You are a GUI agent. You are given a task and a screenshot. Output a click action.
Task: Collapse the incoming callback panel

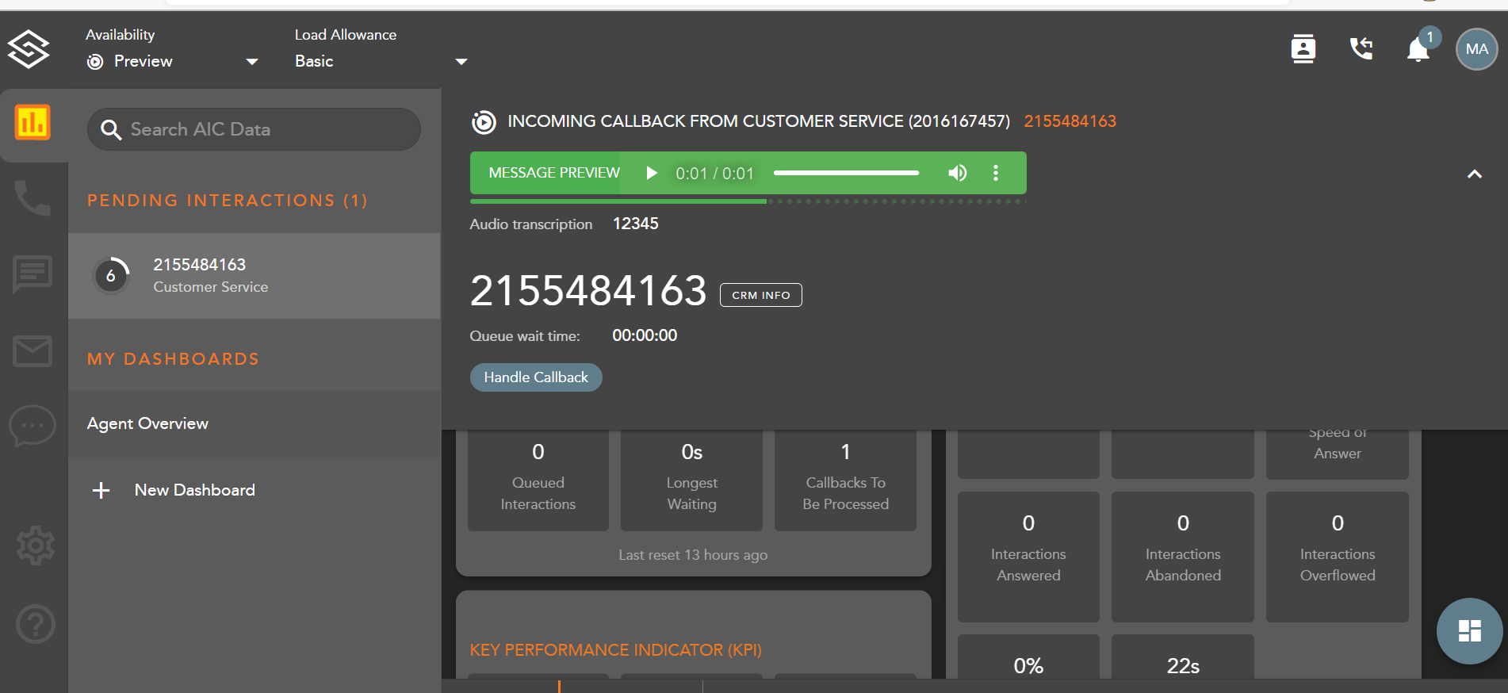[1474, 174]
